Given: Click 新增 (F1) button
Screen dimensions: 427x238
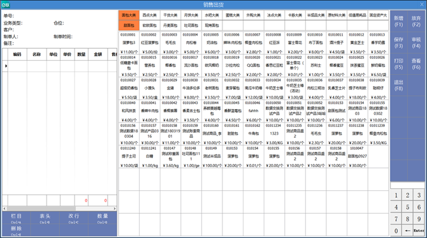Looking at the screenshot, I should pyautogui.click(x=399, y=21).
